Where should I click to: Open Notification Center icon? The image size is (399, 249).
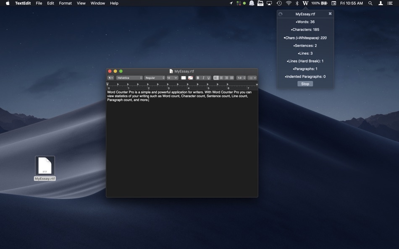pos(390,3)
